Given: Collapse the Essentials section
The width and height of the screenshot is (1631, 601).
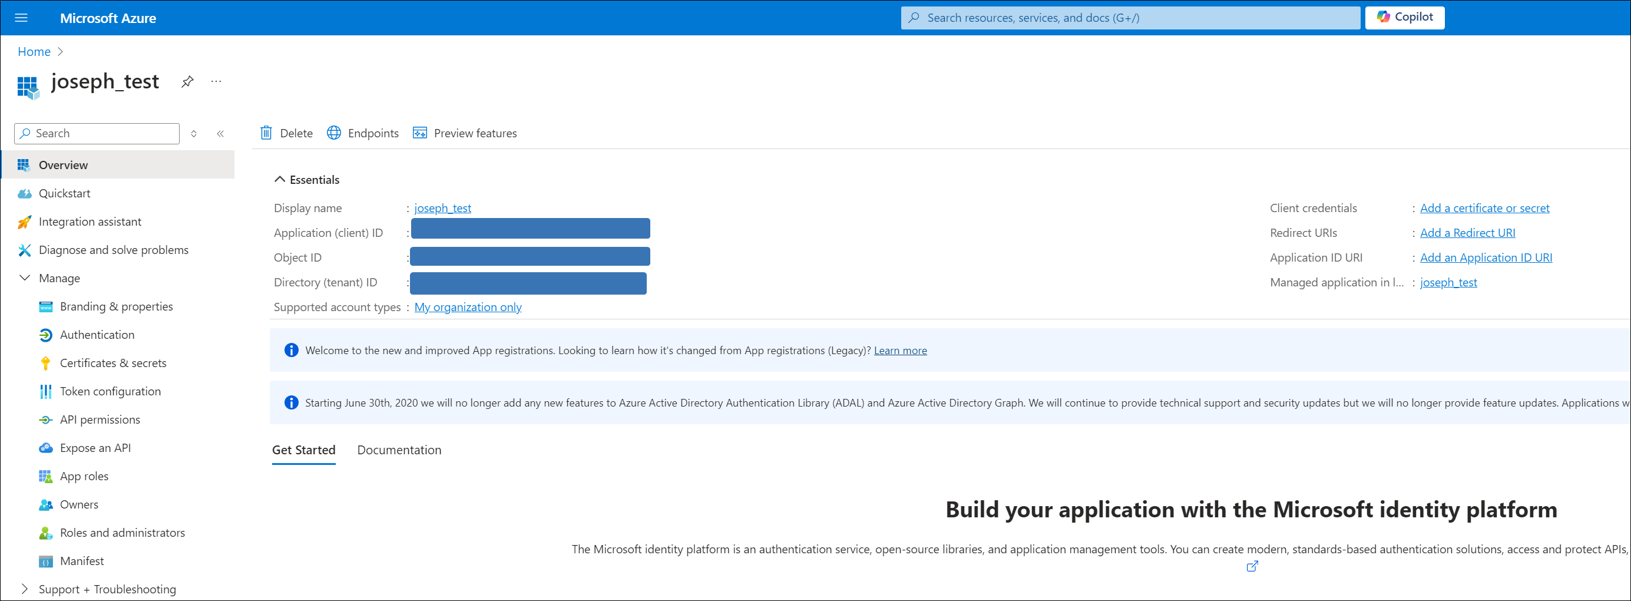Looking at the screenshot, I should [x=279, y=180].
